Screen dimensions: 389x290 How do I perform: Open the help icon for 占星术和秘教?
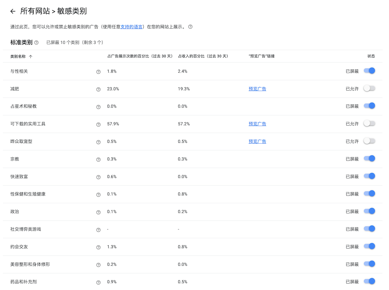[98, 107]
